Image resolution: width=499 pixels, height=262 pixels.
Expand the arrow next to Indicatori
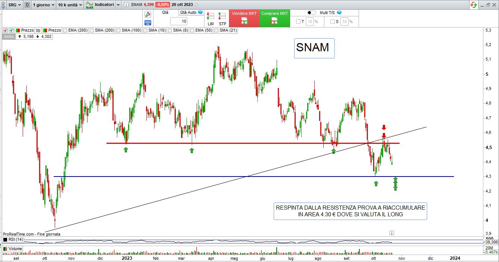click(118, 5)
